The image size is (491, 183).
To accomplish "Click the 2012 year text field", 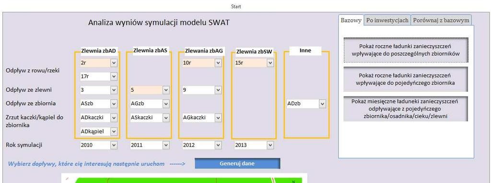I will (x=199, y=145).
